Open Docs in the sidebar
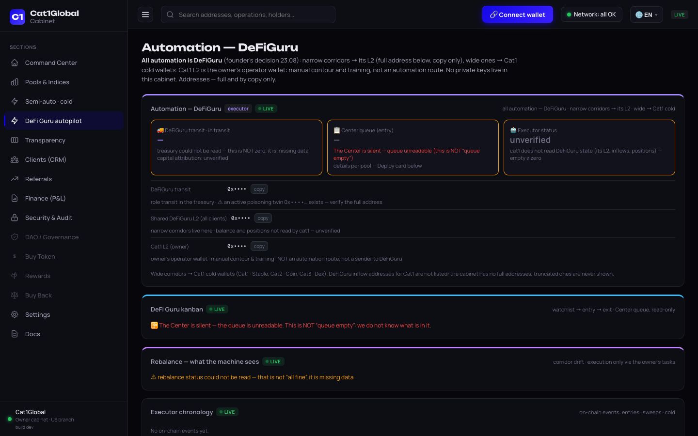The image size is (698, 436). (x=63, y=334)
